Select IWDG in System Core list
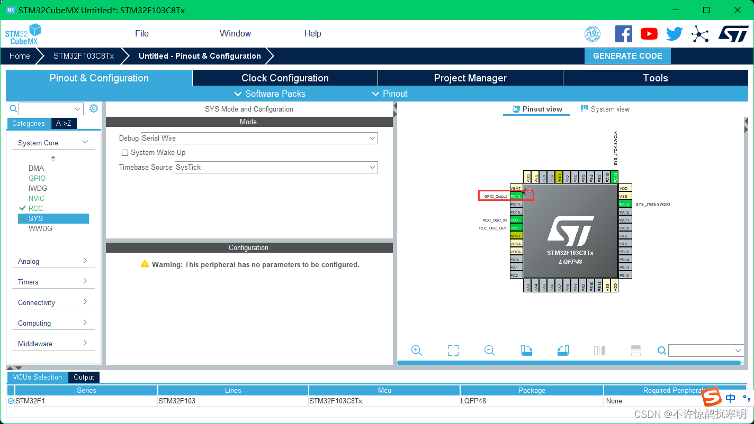This screenshot has height=424, width=754. [x=38, y=188]
